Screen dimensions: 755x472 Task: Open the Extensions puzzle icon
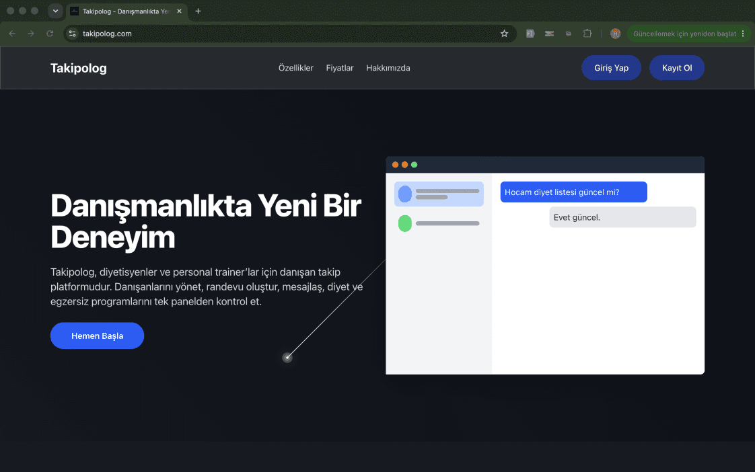(x=587, y=34)
